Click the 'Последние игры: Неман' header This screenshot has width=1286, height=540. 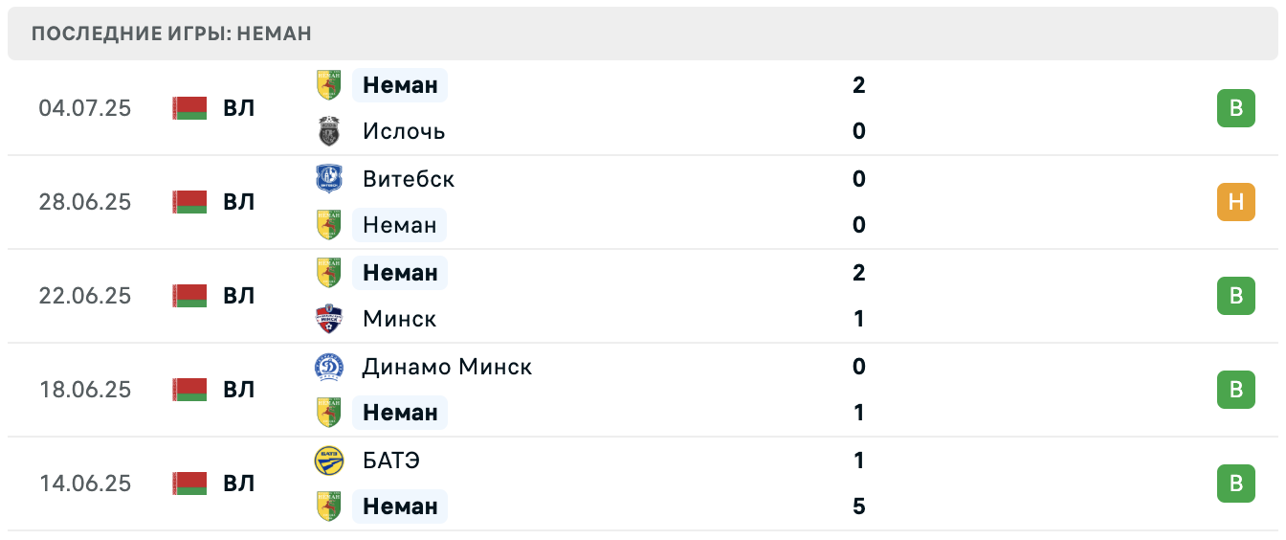coord(171,34)
